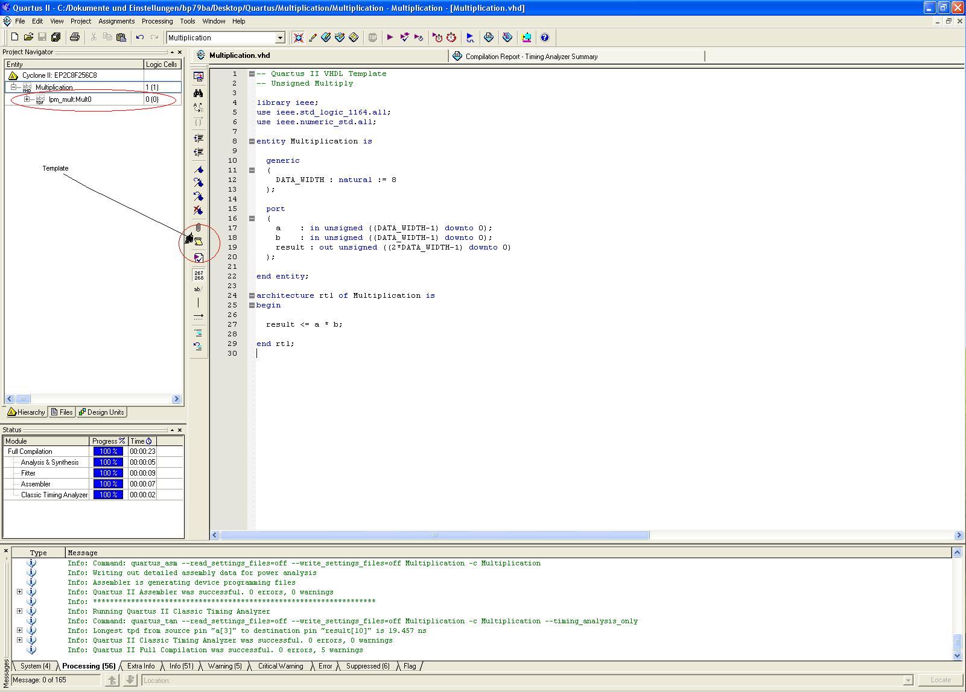Open the Tools menu
Image resolution: width=966 pixels, height=692 pixels.
coord(187,21)
